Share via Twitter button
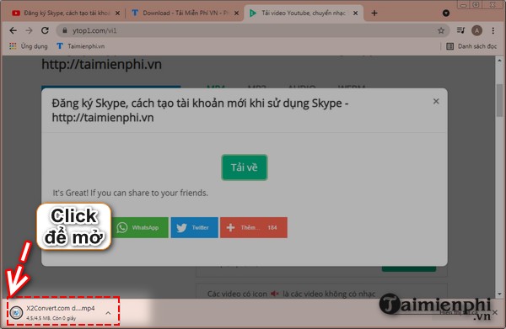The width and height of the screenshot is (506, 329). 195,227
